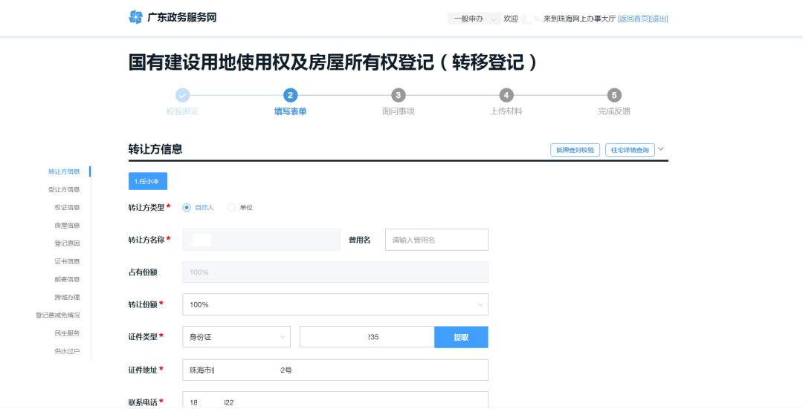Click step 4 上传材料 circle

click(506, 95)
